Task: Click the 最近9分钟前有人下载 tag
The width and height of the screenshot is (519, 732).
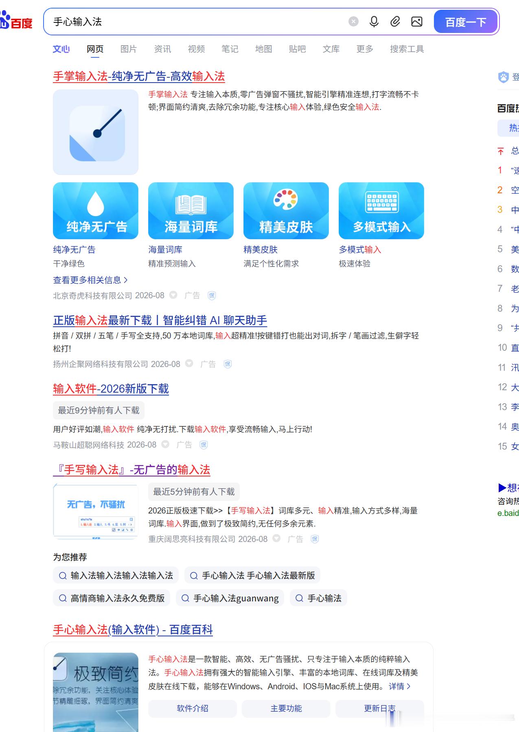Action: 99,410
